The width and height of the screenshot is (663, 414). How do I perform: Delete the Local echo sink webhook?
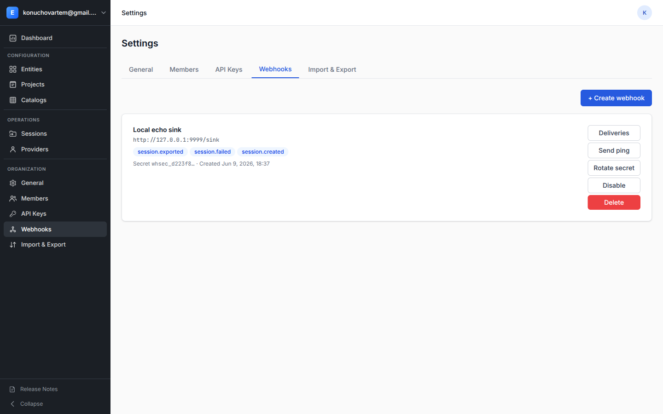pyautogui.click(x=614, y=202)
